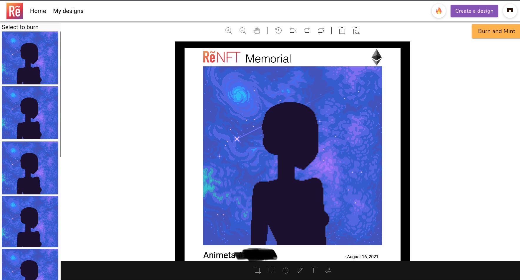Select the Text tool
Image resolution: width=520 pixels, height=280 pixels.
point(314,270)
